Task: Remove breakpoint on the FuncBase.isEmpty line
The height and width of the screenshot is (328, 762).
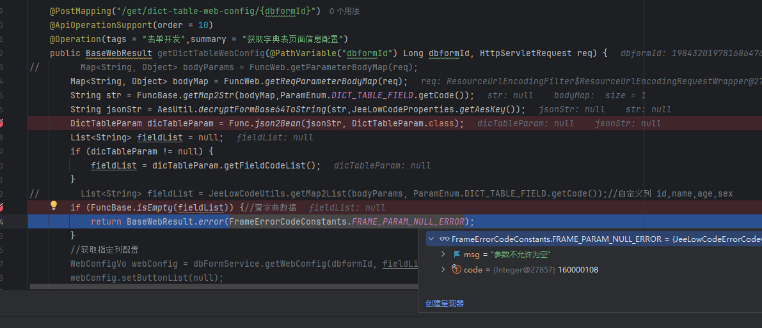Action: tap(3, 207)
